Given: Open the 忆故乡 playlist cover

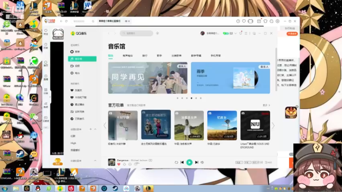Looking at the screenshot, I should (222, 125).
